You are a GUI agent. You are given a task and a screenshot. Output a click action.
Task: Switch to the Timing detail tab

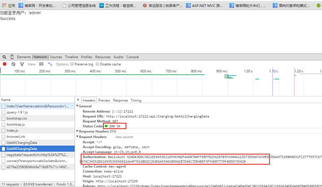tap(136, 100)
